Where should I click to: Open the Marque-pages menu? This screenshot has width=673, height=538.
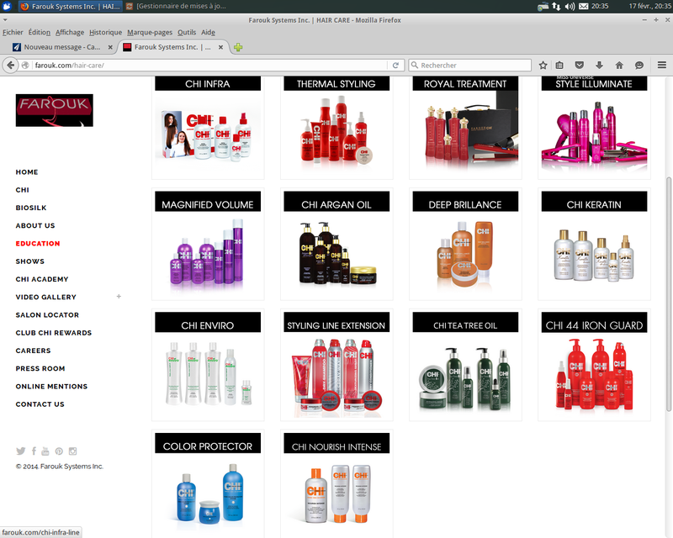150,32
